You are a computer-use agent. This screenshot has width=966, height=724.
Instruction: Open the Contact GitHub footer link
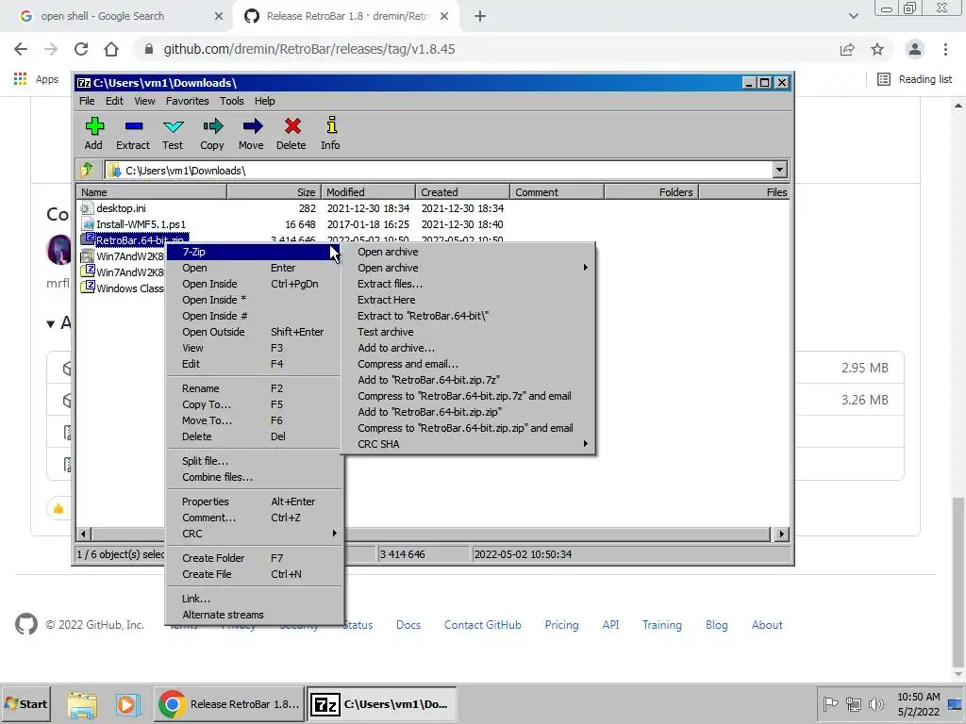point(482,625)
